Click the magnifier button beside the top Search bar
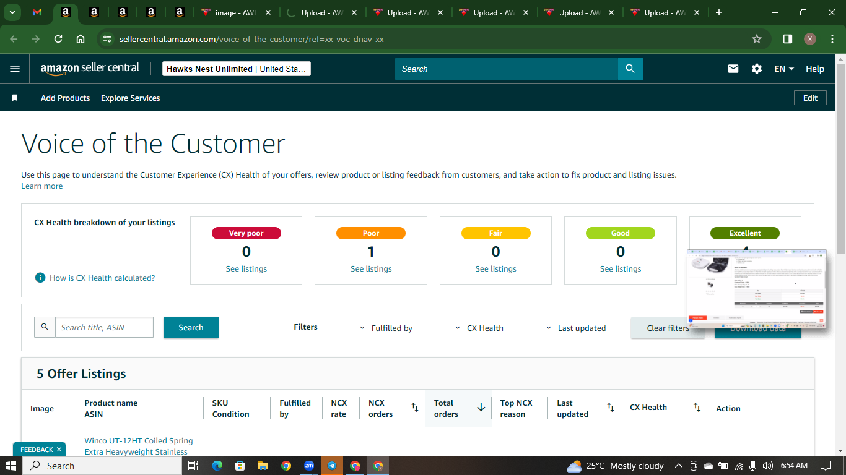Screen dimensions: 846x475 click(x=630, y=69)
